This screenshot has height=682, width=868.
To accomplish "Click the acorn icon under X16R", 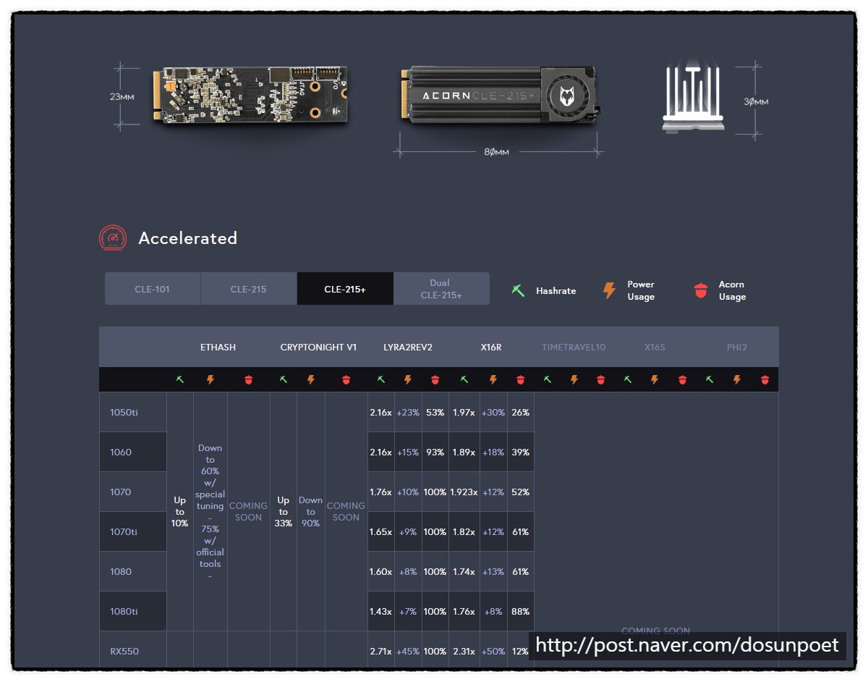I will coord(521,379).
